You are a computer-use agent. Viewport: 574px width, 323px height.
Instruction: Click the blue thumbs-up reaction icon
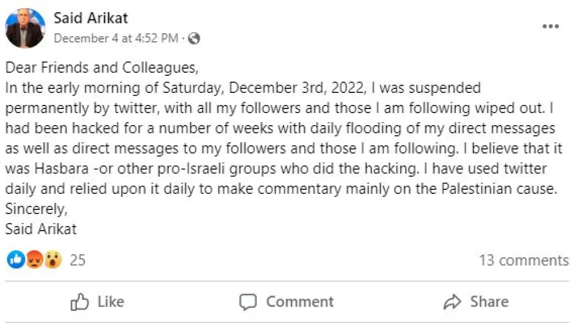(16, 260)
